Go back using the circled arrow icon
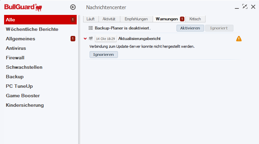Screen dimensions: 259x144 tap(73, 7)
